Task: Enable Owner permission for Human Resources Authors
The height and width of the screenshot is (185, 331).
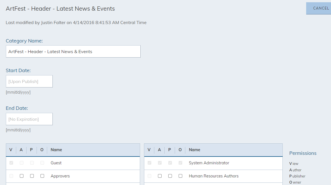Action: (x=181, y=176)
